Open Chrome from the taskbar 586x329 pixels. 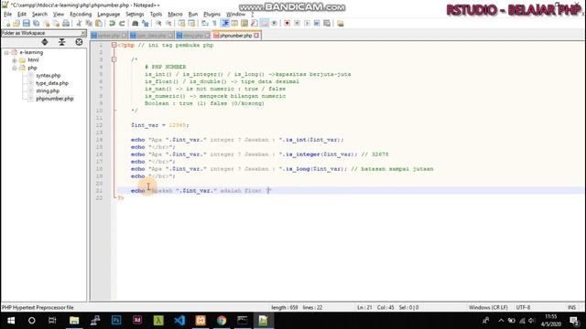coord(222,321)
